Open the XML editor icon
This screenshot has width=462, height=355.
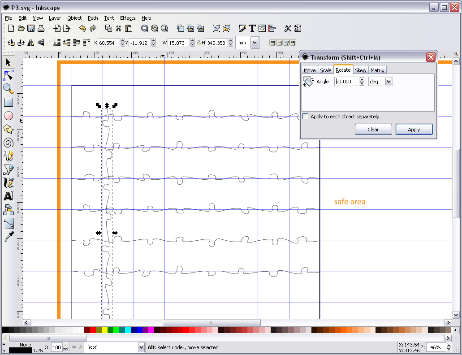pos(262,28)
